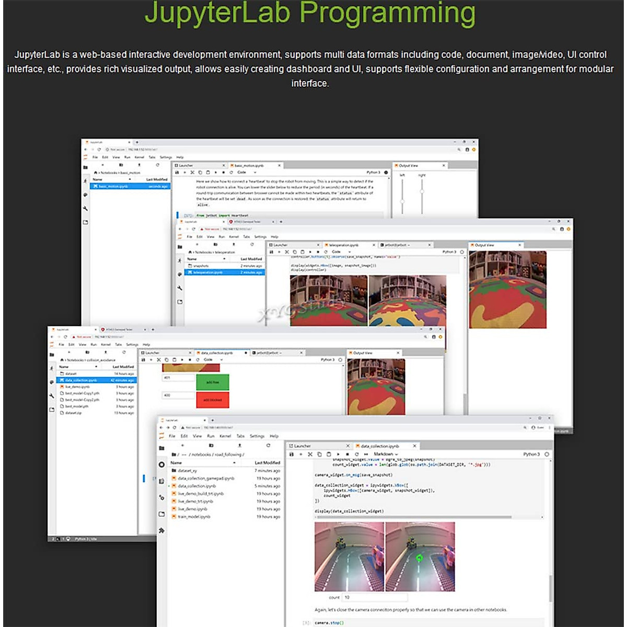Open the dataset_xy folder in file list
This screenshot has width=627, height=627.
[x=187, y=471]
